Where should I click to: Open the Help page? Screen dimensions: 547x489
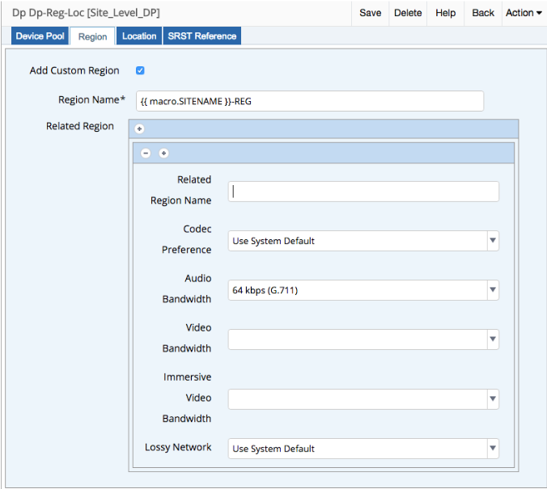[445, 13]
